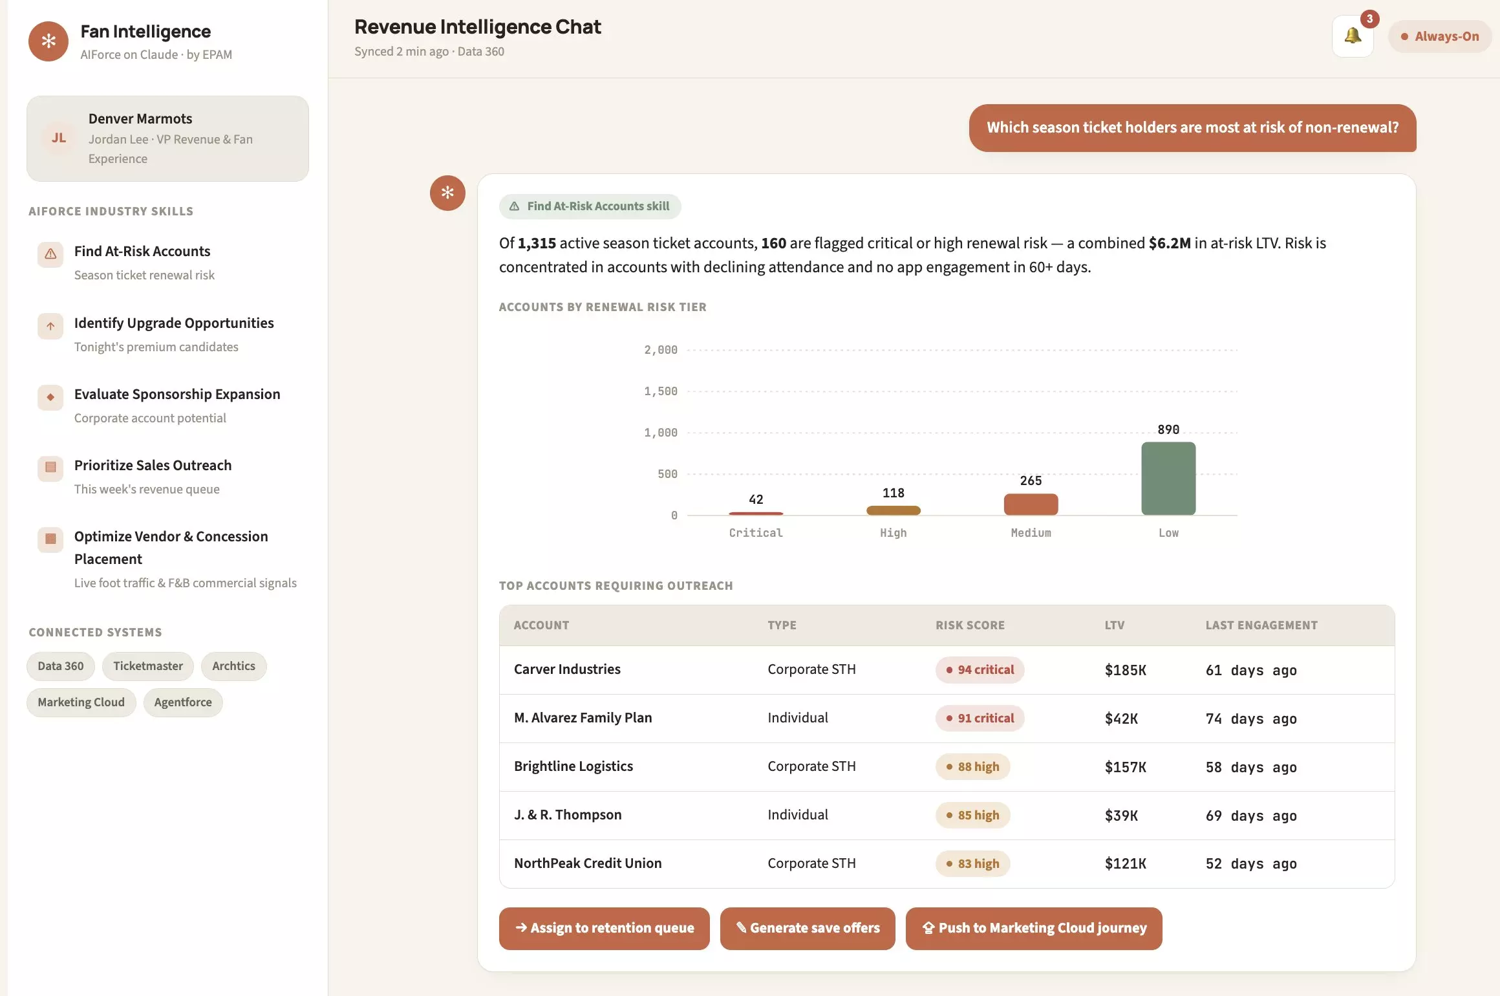Select the Evaluate Sponsorship Expansion skill

(168, 406)
